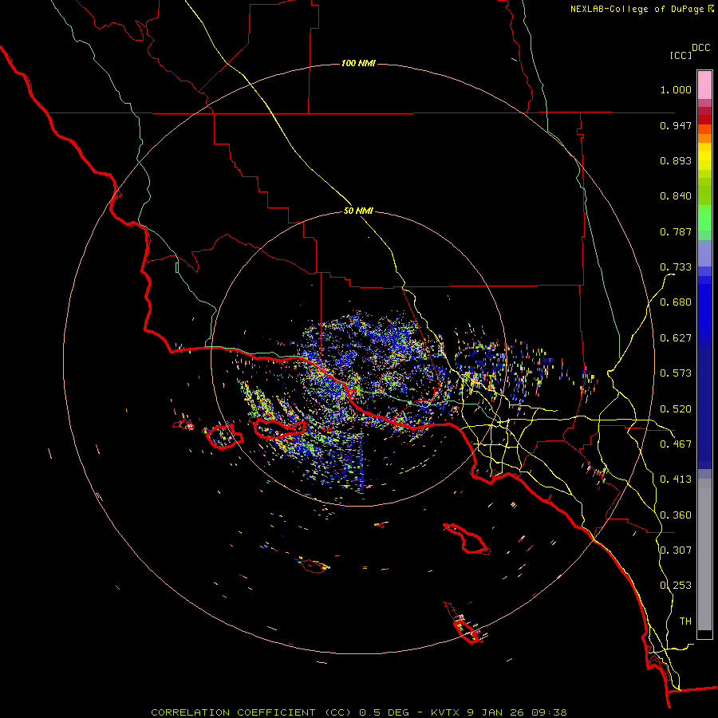
Task: Click the [CC] label above the color scale
Action: (x=681, y=55)
